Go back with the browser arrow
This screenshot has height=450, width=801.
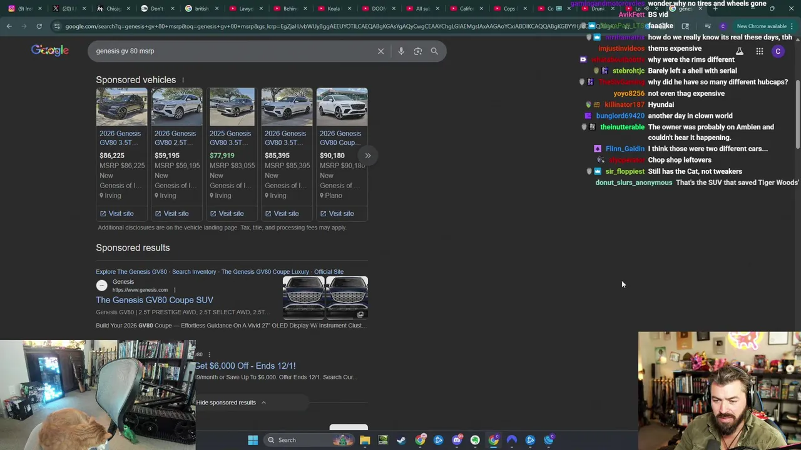click(9, 26)
